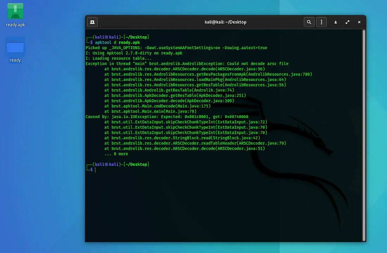Click the kali@kali: ~/Desktop title bar

[x=225, y=22]
